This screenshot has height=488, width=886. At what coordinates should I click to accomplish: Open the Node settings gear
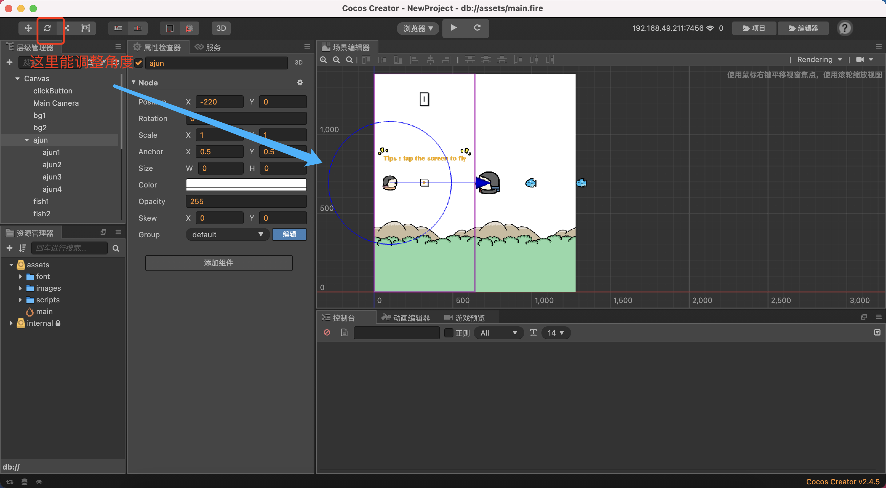coord(300,82)
